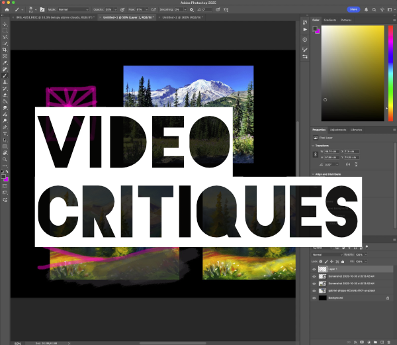Select the Crop tool
This screenshot has height=345, width=397.
pyautogui.click(x=5, y=50)
